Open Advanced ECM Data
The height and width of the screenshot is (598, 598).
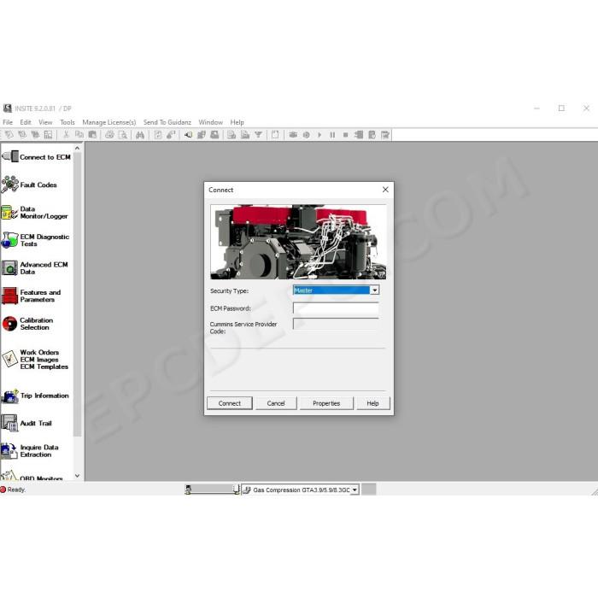pyautogui.click(x=35, y=268)
